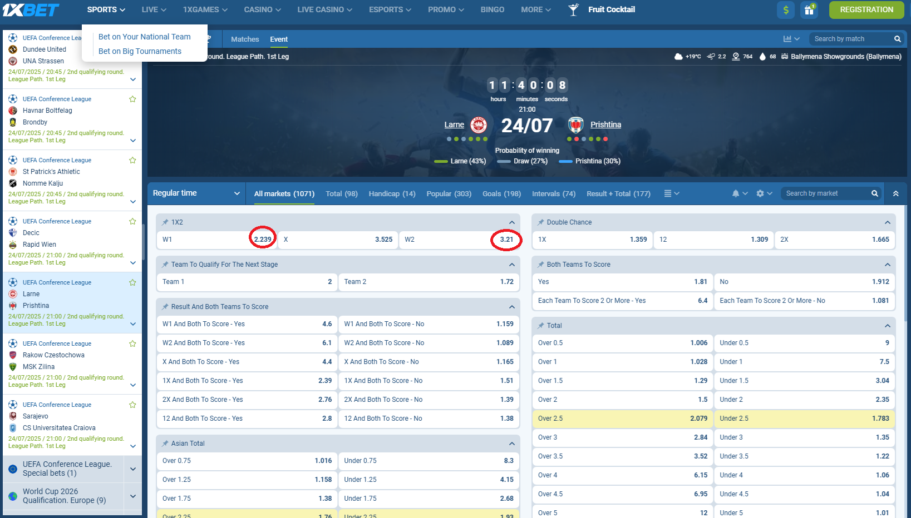Open the markets list layout icon
This screenshot has height=518, width=911.
pyautogui.click(x=672, y=193)
